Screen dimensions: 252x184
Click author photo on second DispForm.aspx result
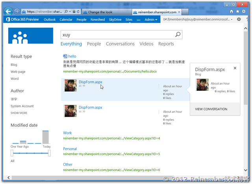[70, 111]
